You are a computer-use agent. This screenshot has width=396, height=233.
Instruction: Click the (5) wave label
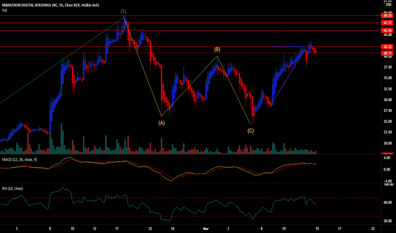(123, 11)
